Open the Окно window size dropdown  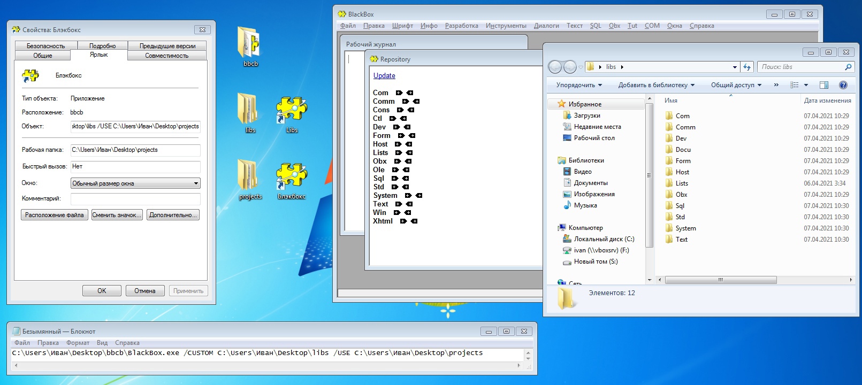click(x=135, y=183)
